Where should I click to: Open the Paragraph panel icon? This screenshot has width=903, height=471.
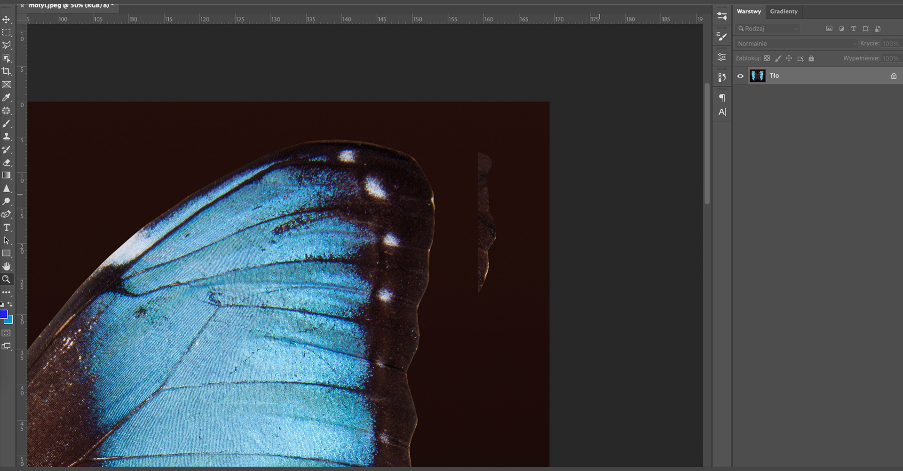coord(722,98)
